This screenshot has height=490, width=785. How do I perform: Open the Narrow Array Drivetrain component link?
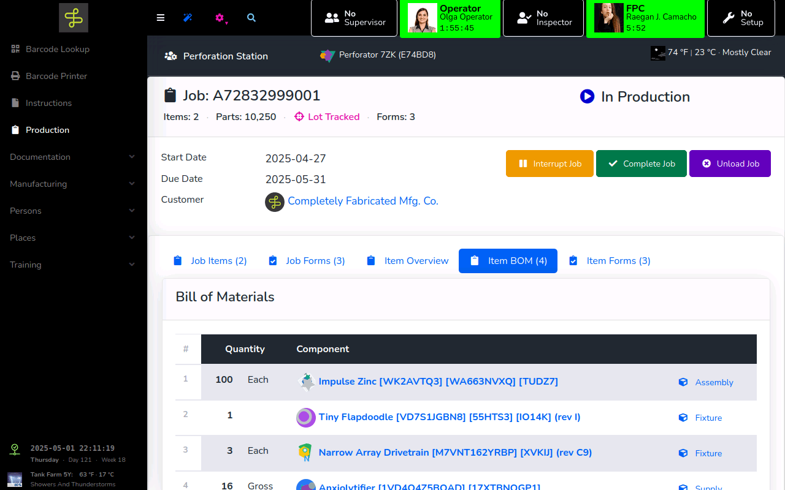[455, 453]
